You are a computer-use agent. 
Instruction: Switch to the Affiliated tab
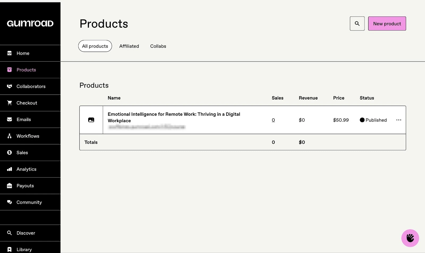click(x=129, y=46)
